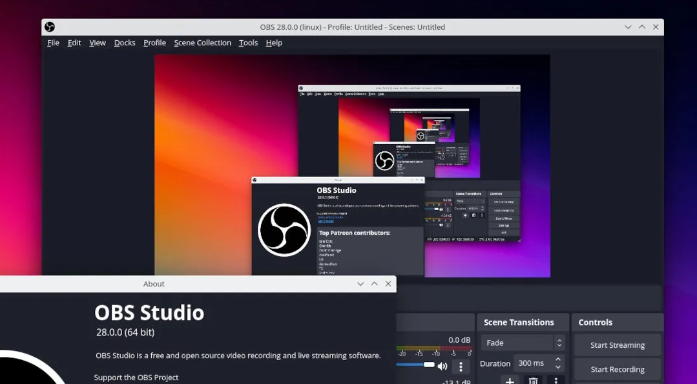Click the '0.0 dB' audio level text
The width and height of the screenshot is (697, 384).
point(459,340)
